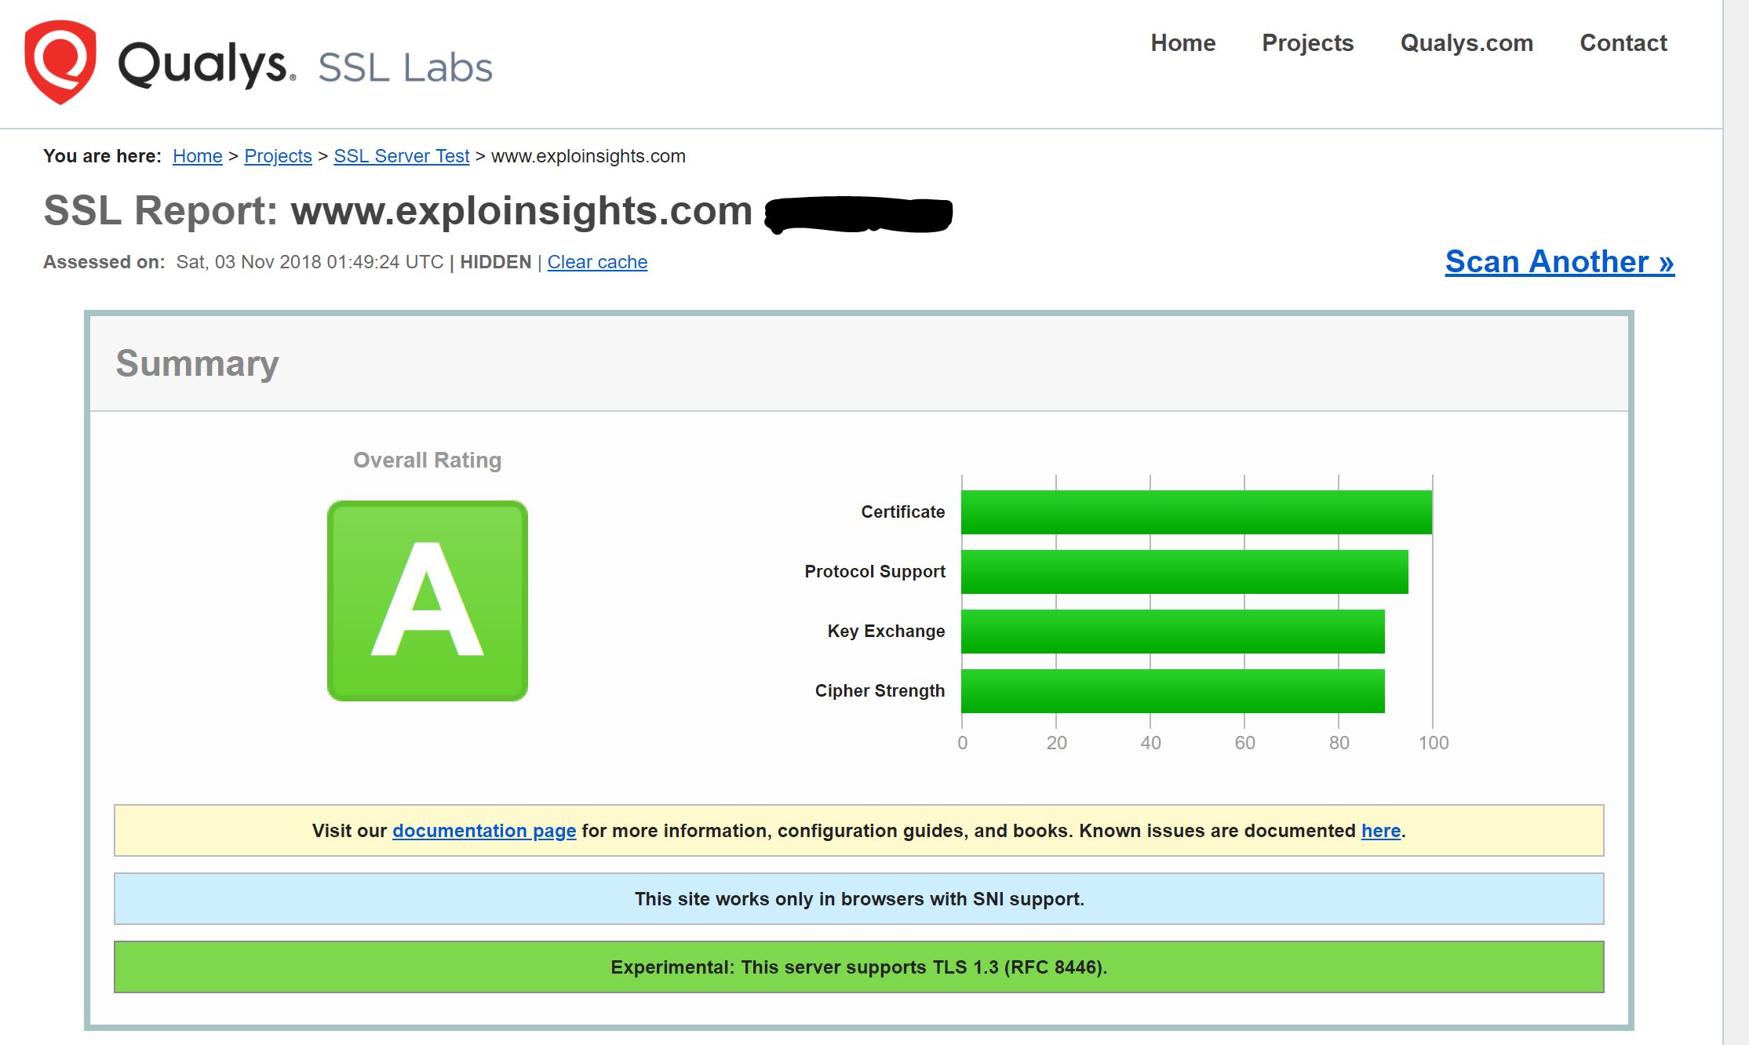Open the Home navigation item
The image size is (1749, 1045).
click(x=1182, y=42)
